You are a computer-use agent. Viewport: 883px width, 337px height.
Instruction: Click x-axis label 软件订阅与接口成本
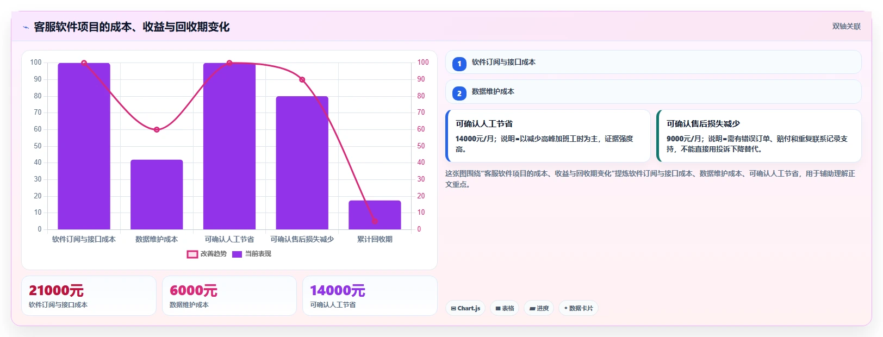point(84,239)
